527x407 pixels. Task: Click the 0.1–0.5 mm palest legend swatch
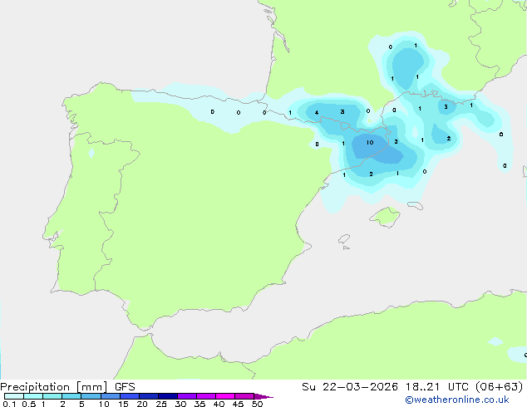click(14, 396)
